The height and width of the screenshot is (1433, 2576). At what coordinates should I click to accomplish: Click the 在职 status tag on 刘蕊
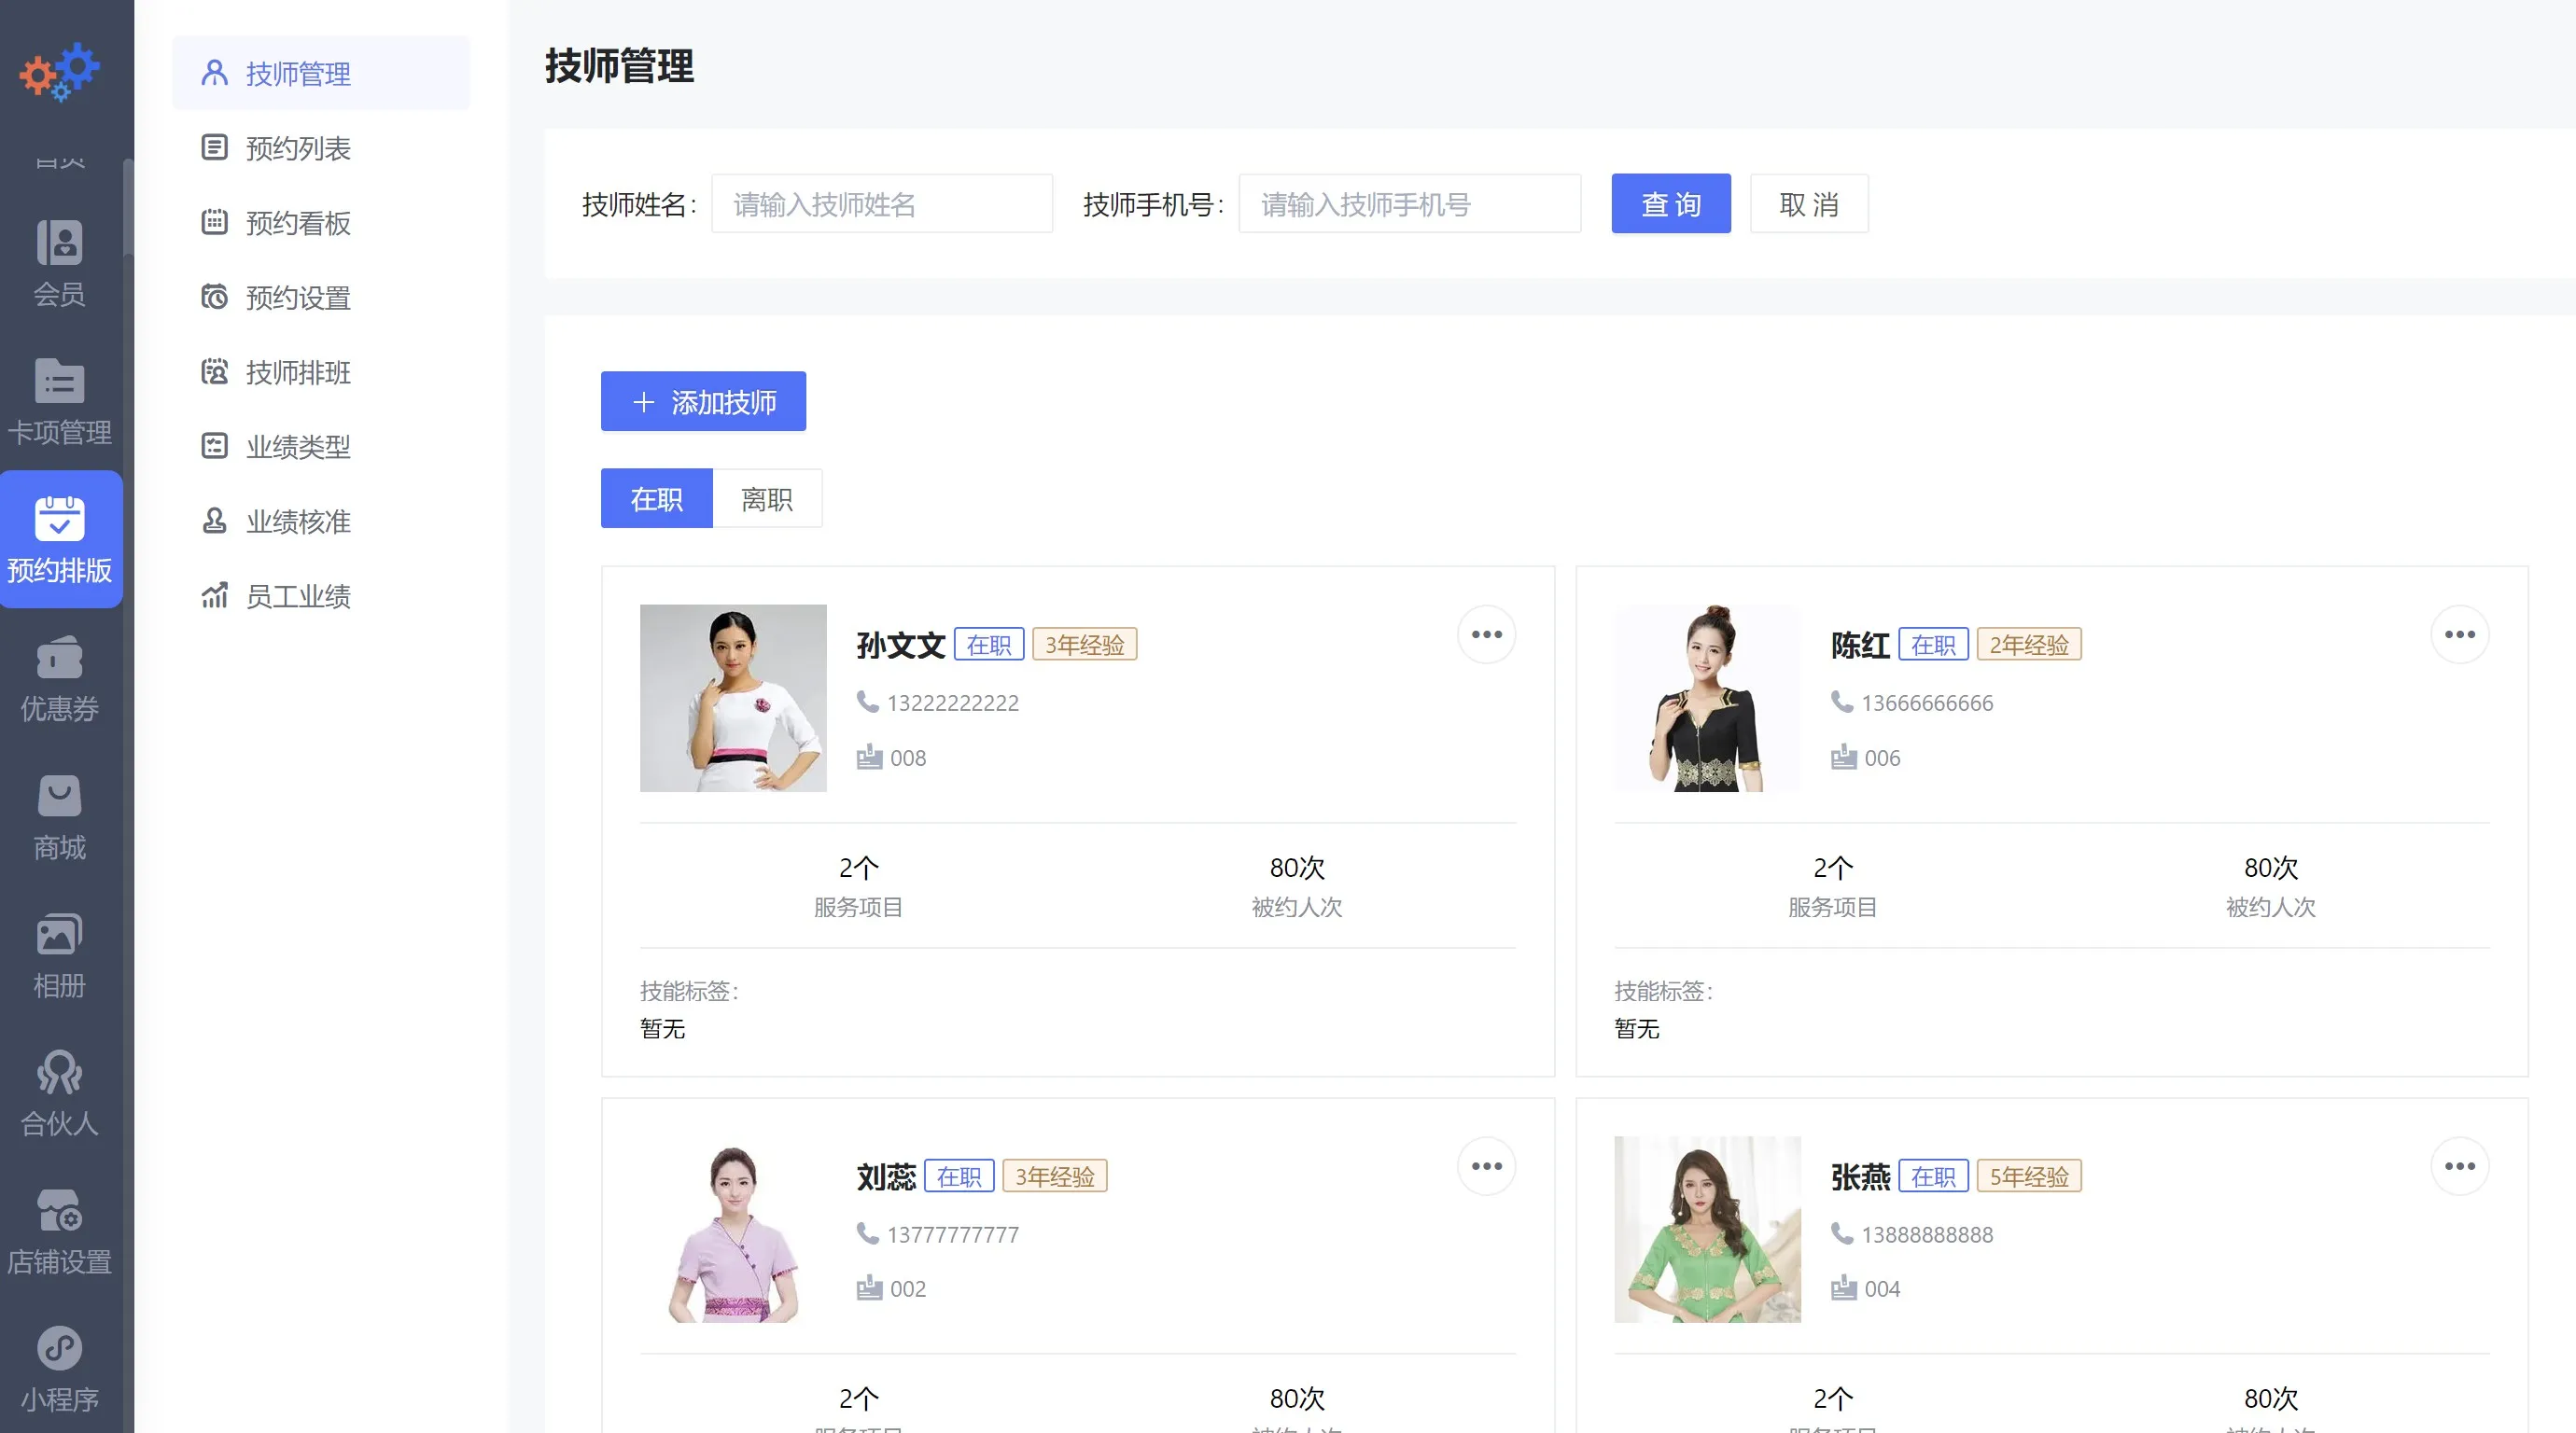(x=959, y=1176)
